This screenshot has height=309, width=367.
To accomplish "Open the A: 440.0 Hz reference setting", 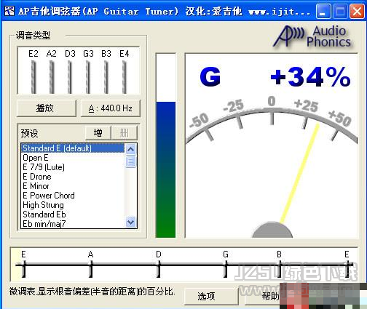I will 111,108.
